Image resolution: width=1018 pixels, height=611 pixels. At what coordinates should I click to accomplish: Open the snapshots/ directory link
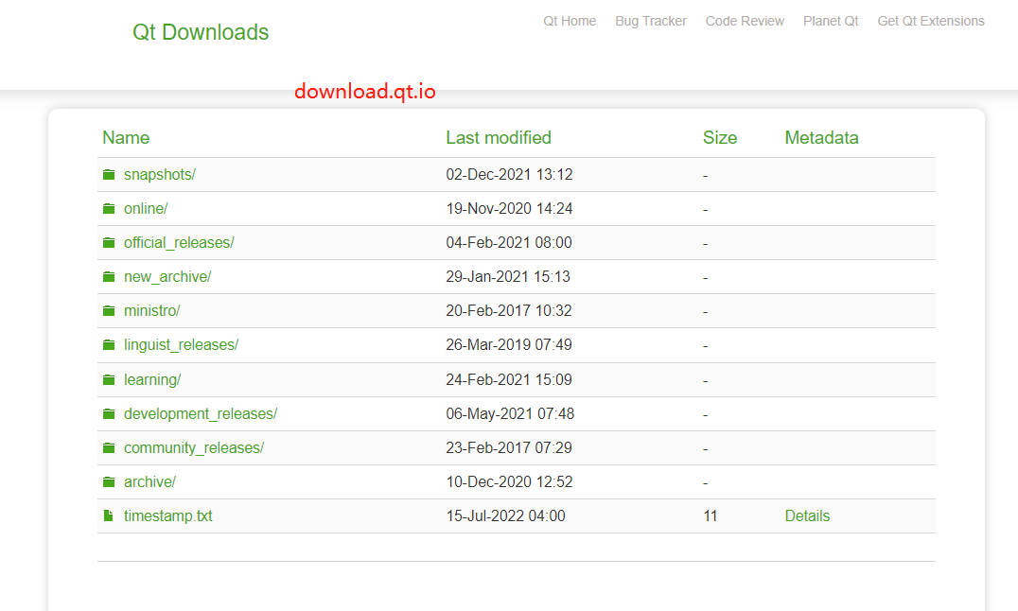pos(160,175)
